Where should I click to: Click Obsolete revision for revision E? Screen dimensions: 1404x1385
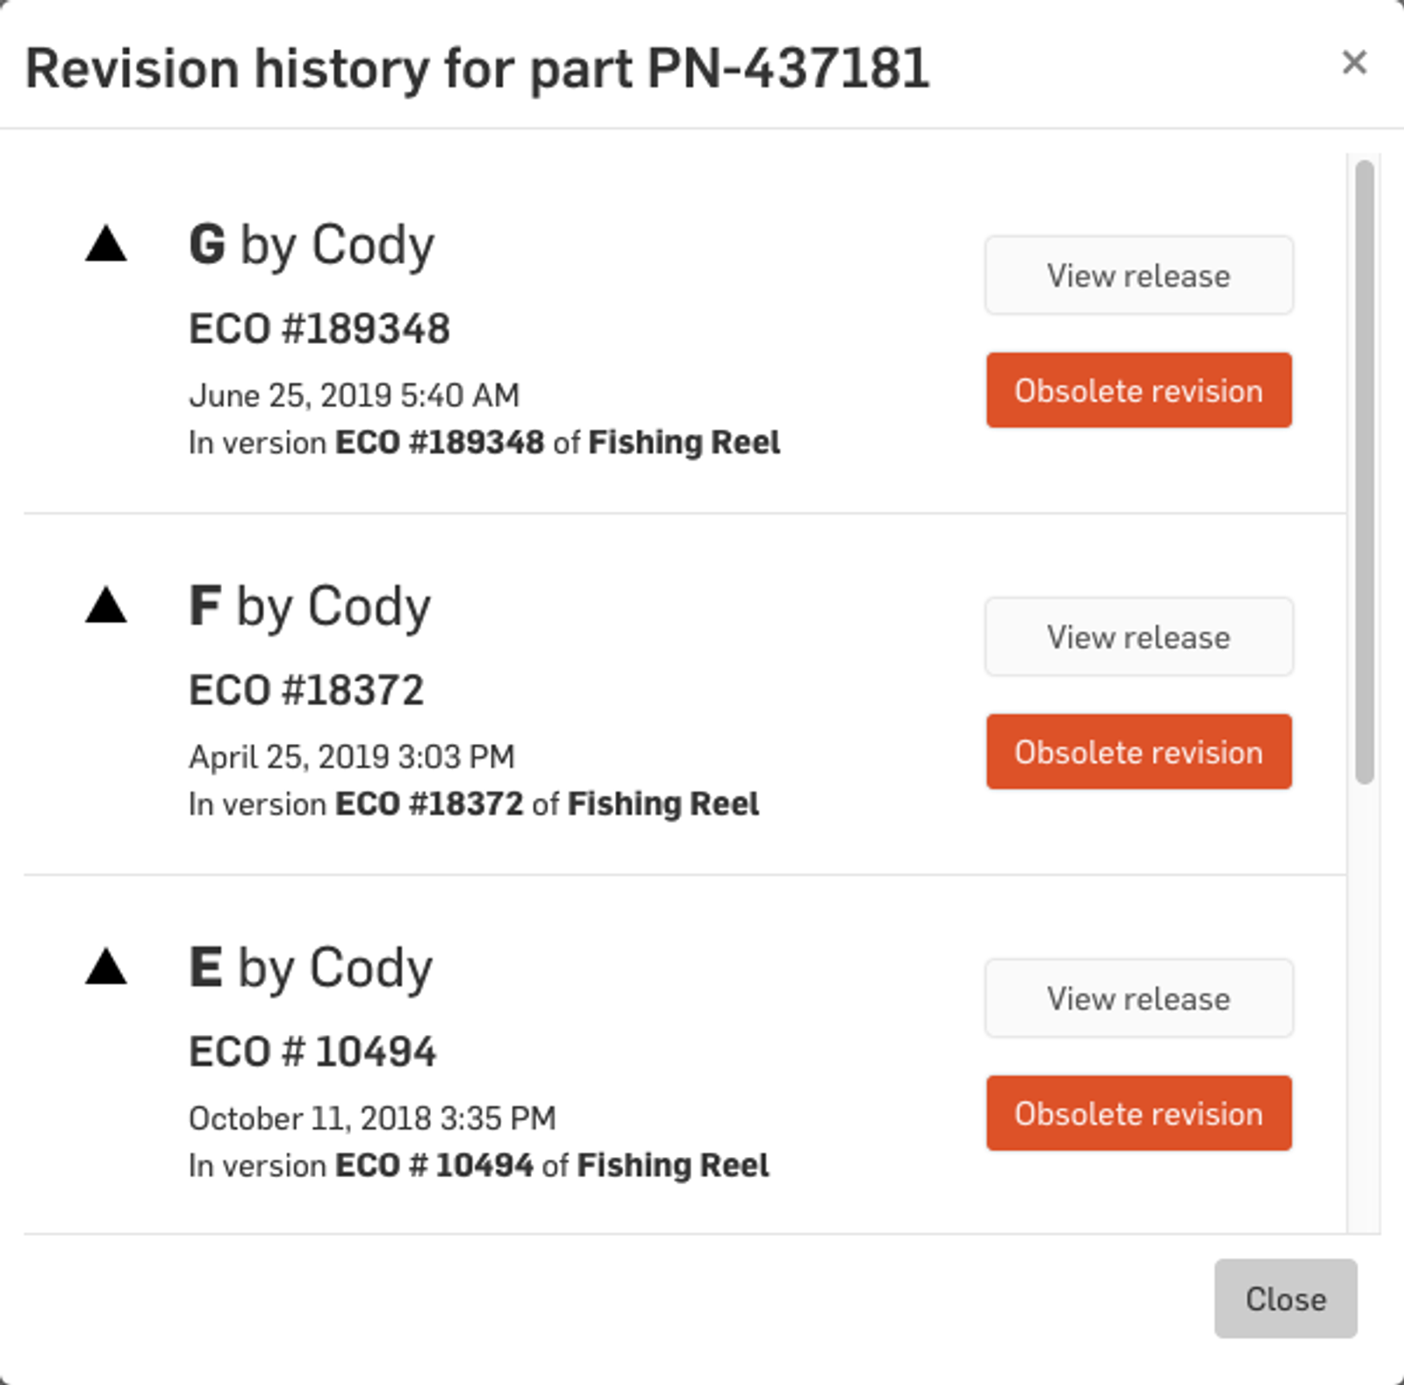click(1138, 1113)
